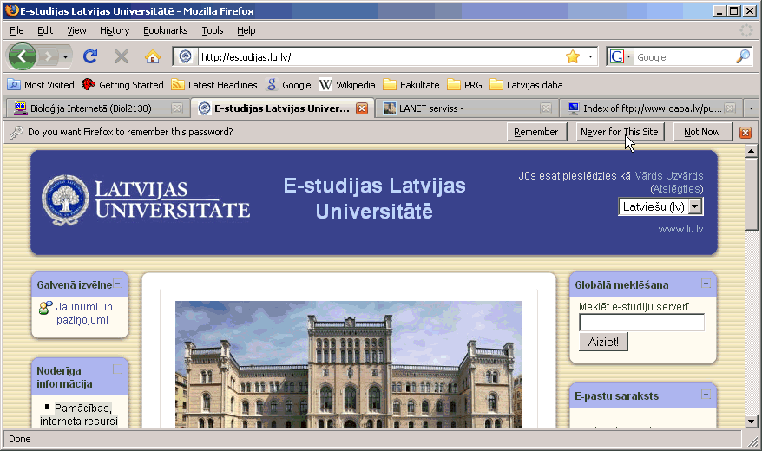Click the vertical scrollbar thumb
The height and width of the screenshot is (451, 762).
click(751, 194)
